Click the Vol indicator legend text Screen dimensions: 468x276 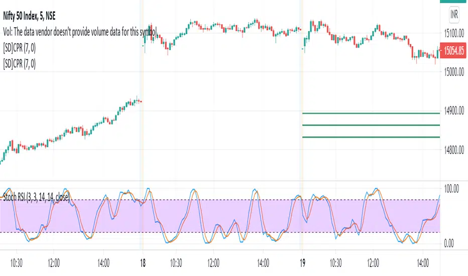point(80,33)
